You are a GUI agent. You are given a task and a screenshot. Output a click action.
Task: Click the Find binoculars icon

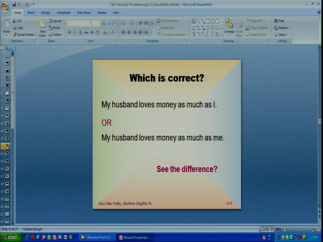click(276, 21)
